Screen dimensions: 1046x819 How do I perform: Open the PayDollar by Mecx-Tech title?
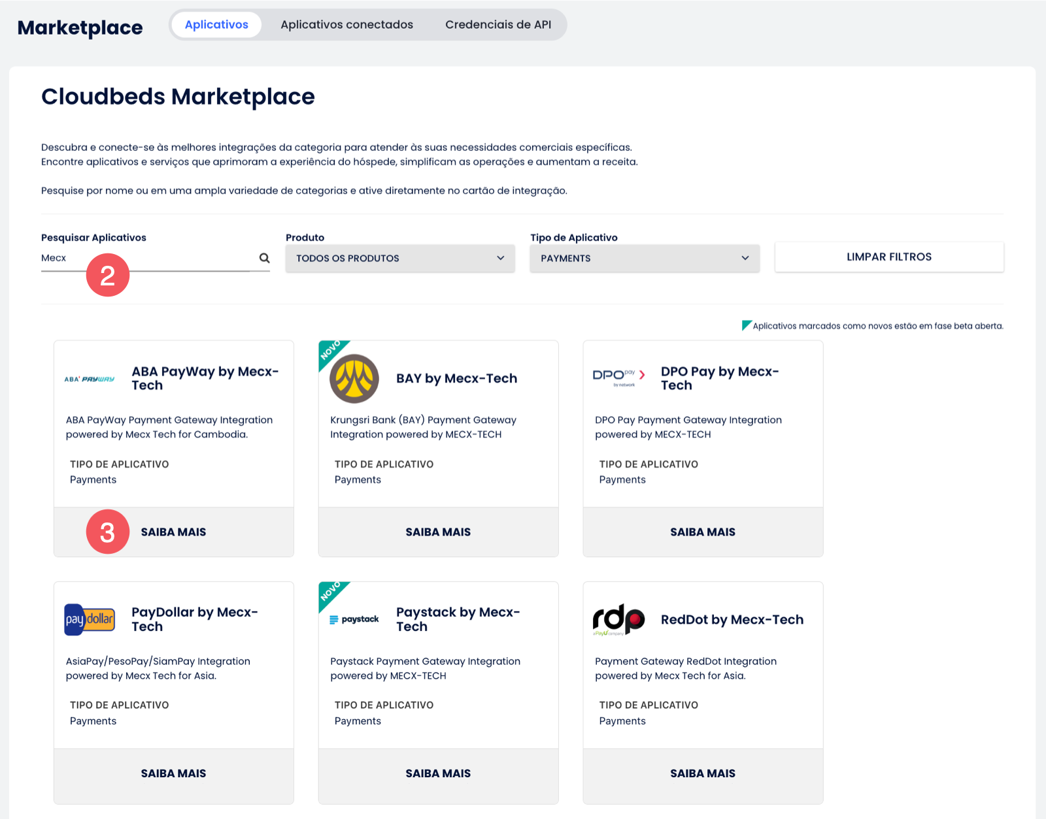tap(195, 619)
